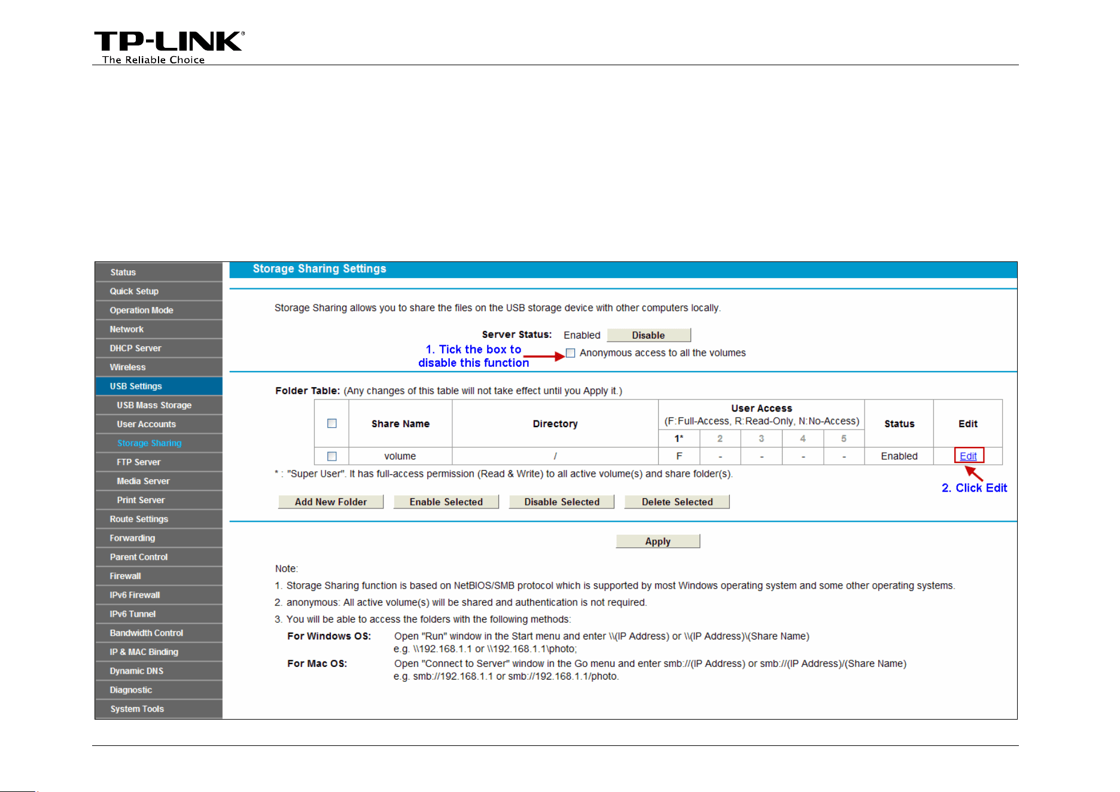Screen dimensions: 1120x792
Task: Click the Enable Selected button
Action: 446,502
